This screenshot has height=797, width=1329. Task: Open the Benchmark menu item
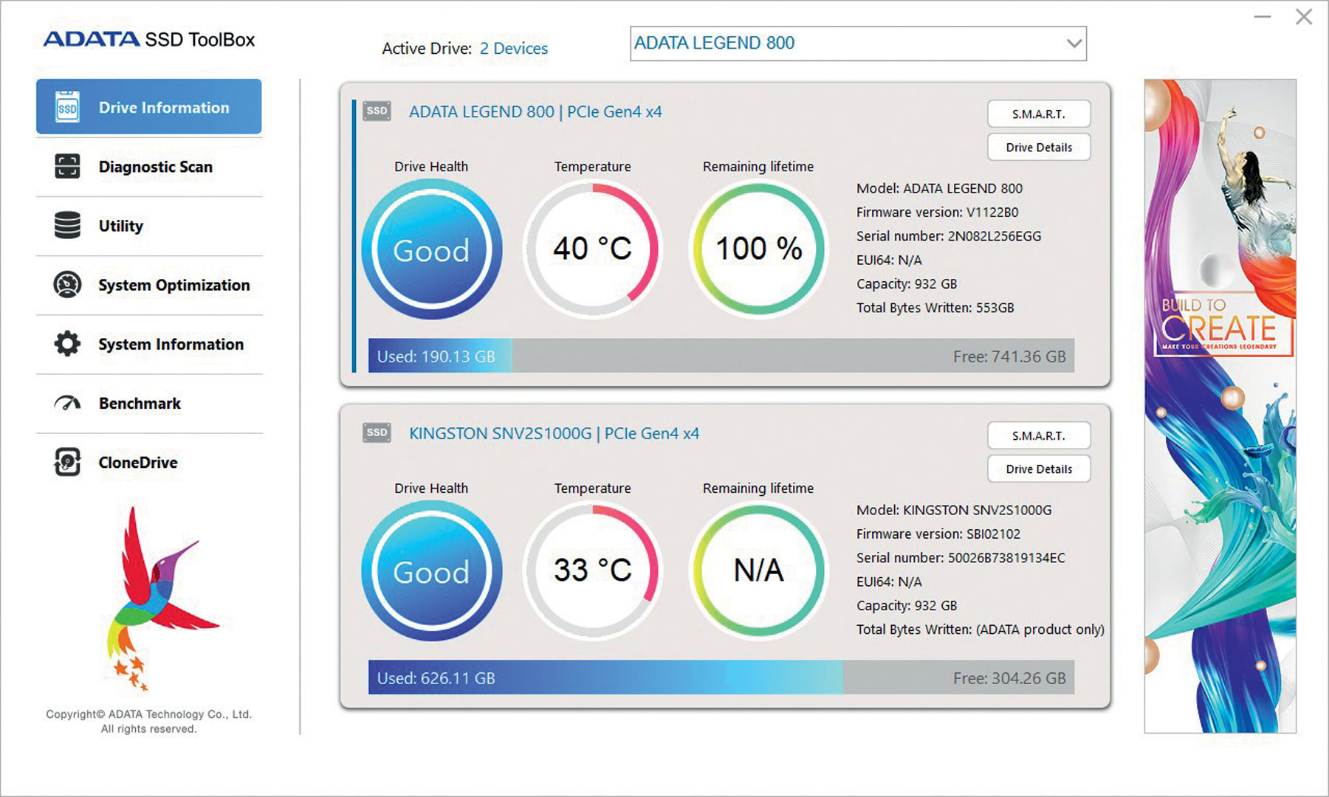140,404
